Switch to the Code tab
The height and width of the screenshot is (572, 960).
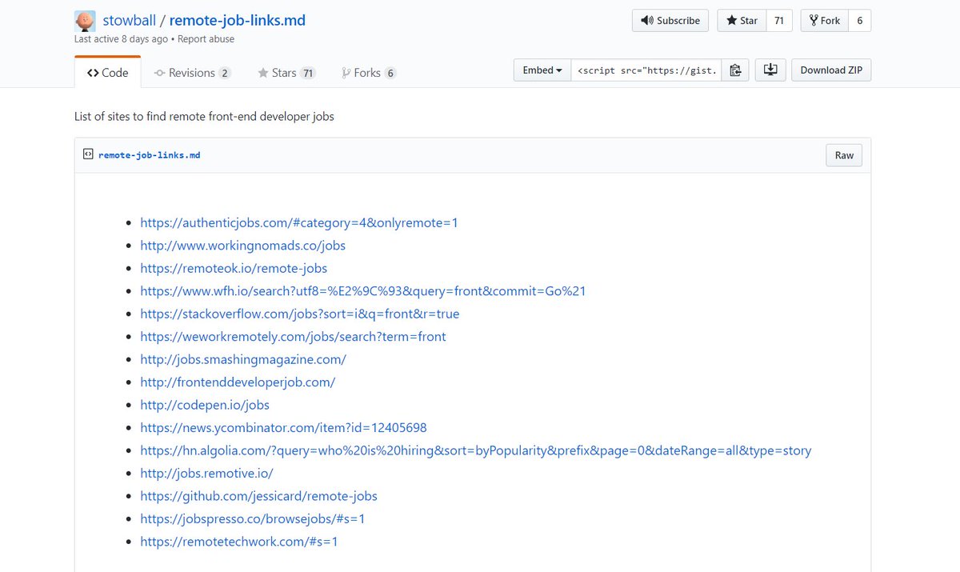pos(107,73)
